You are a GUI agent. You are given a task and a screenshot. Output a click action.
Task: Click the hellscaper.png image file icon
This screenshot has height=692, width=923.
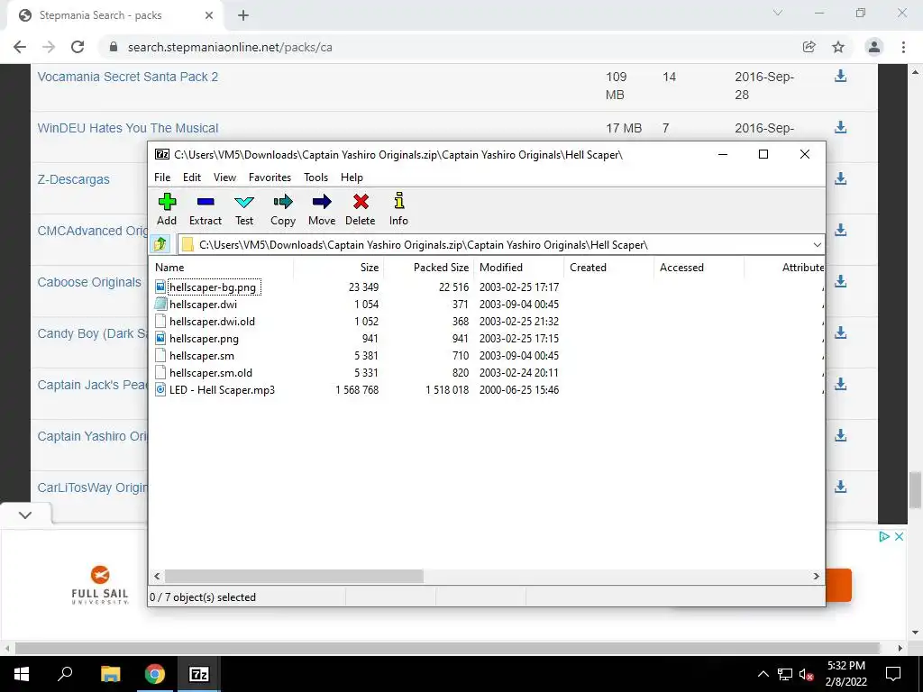(160, 339)
